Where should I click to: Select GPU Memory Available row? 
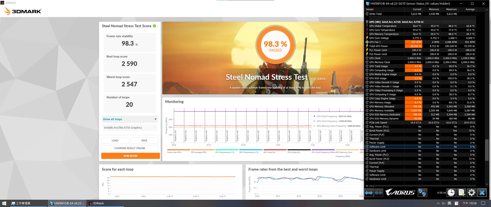pyautogui.click(x=420, y=110)
